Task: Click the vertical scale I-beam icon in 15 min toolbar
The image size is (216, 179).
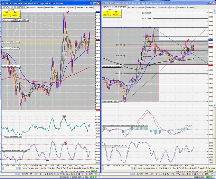Action: (x=164, y=168)
